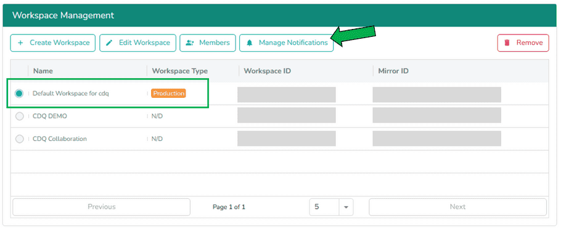Screen dimensions: 561x229
Task: Open the rows-per-page dropdown arrow
Action: coord(346,207)
